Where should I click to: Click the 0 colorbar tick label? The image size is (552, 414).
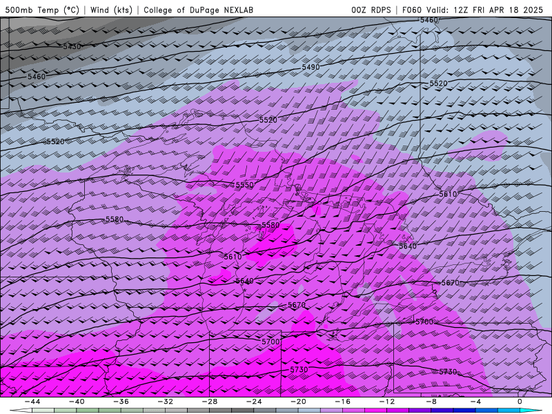tap(520, 402)
